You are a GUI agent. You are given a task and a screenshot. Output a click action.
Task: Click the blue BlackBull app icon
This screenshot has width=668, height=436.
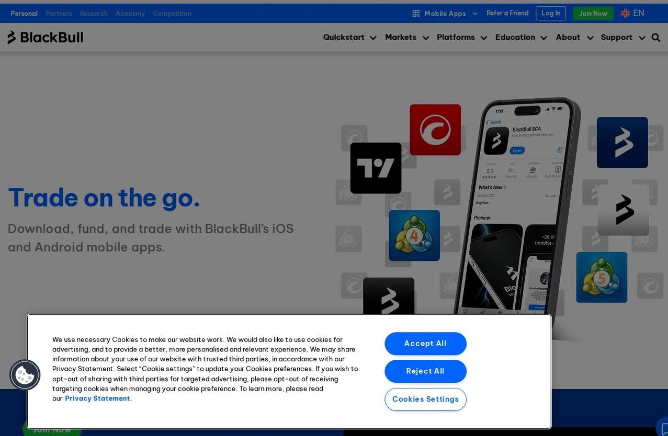(x=622, y=143)
